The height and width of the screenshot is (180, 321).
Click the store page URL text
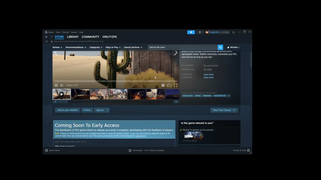79,41
